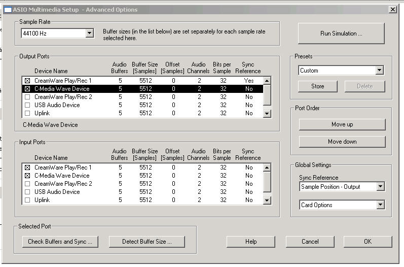This screenshot has height=267, width=404.
Task: Open the Sync Reference dropdown
Action: tap(380, 186)
